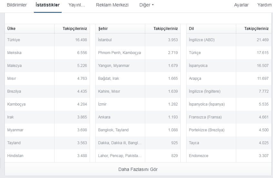Screen dimensions: 273x178
Task: Open the Yardım help link
Action: pos(264,5)
